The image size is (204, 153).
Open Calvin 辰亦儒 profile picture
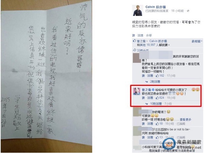pos(137,10)
